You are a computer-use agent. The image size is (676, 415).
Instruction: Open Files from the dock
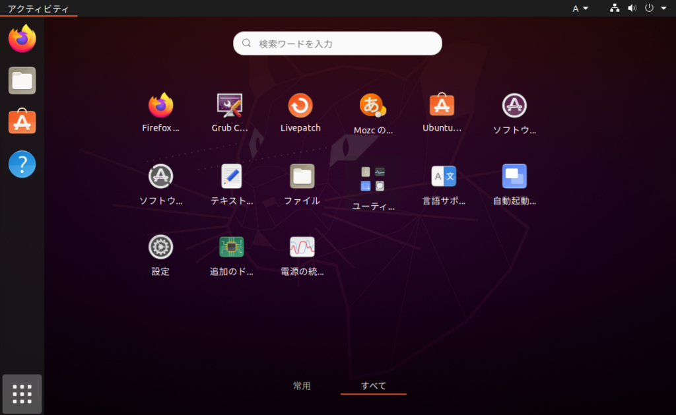point(22,80)
